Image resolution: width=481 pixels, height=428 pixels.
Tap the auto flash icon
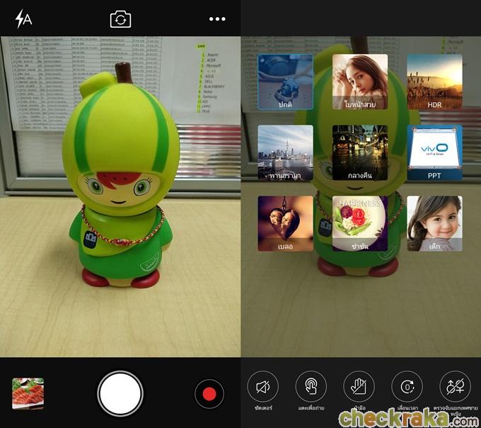pos(23,18)
